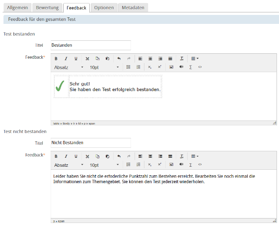Open the Optionen tab
Image resolution: width=279 pixels, height=226 pixels.
(104, 7)
